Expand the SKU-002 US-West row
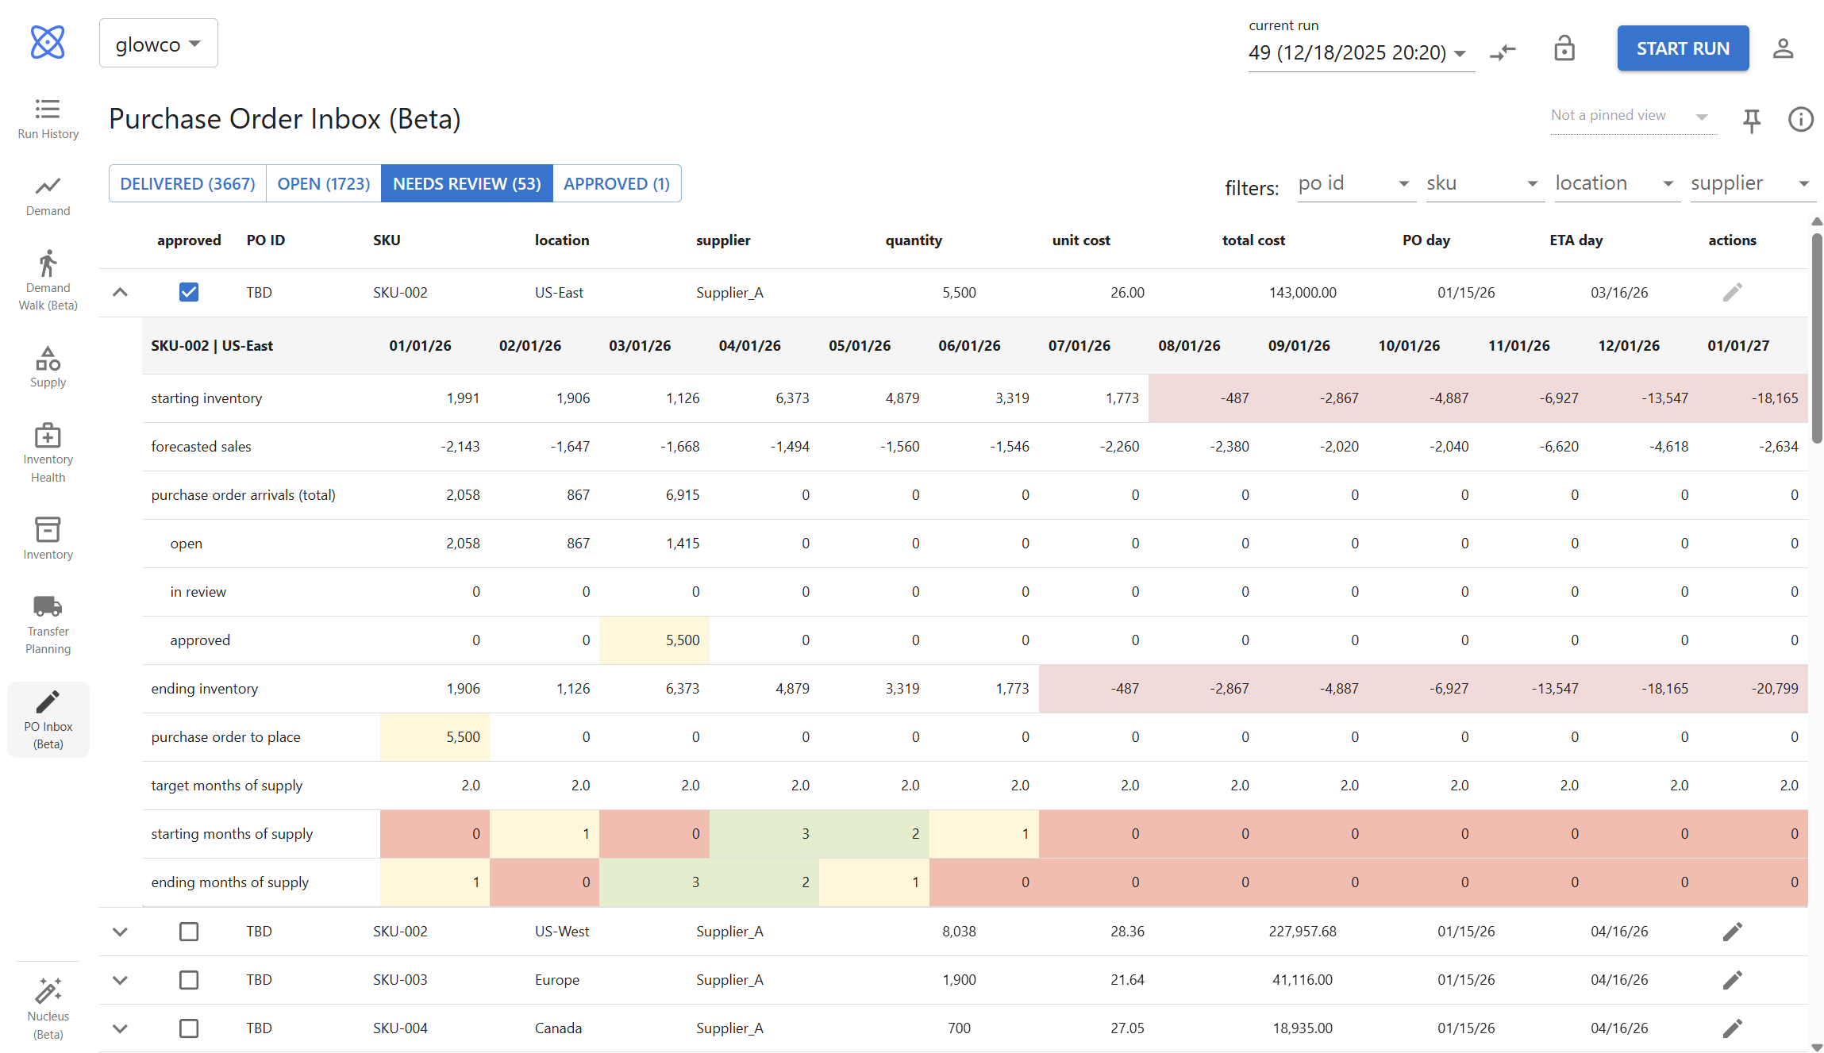Image resolution: width=1824 pixels, height=1053 pixels. 120,932
